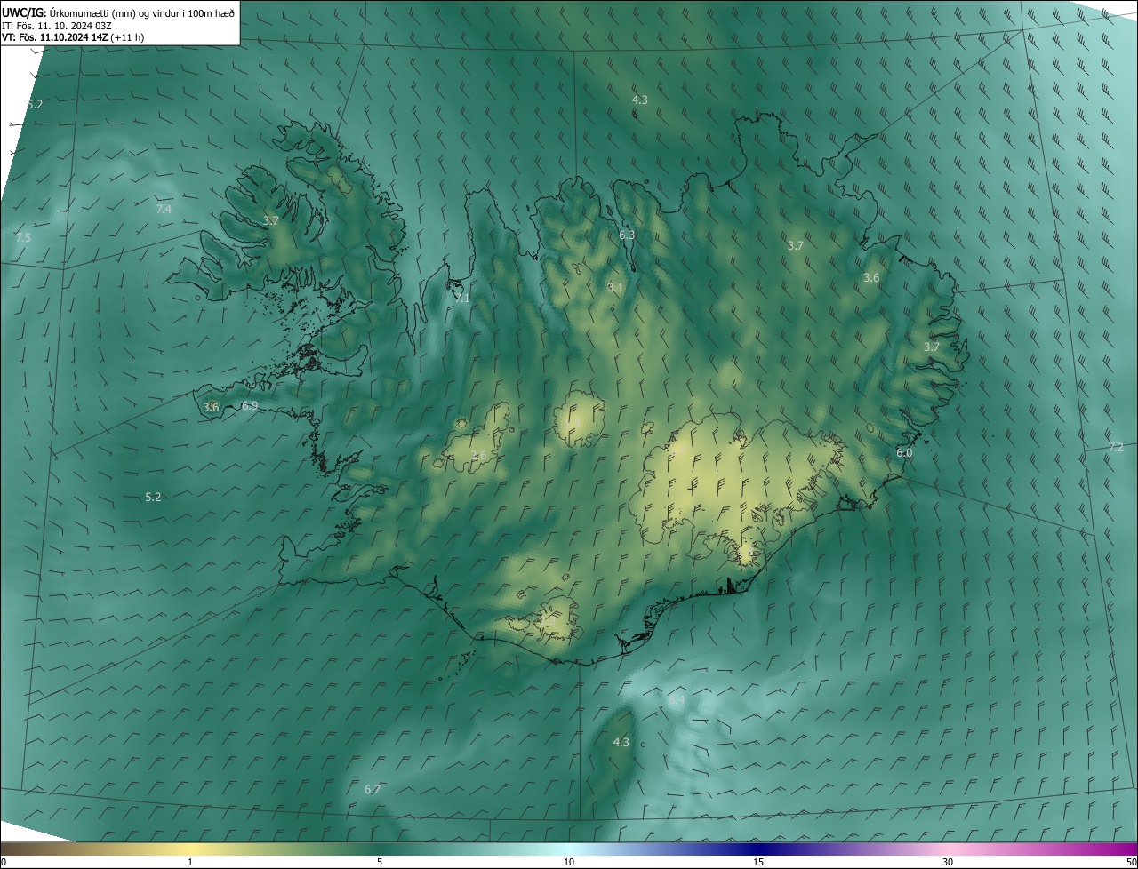Click the color scale tick label 10
The height and width of the screenshot is (869, 1138).
point(569,862)
